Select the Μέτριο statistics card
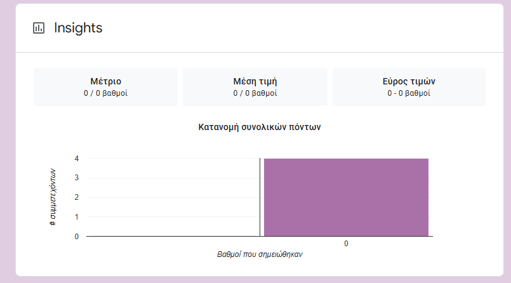This screenshot has height=283, width=511. tap(105, 87)
